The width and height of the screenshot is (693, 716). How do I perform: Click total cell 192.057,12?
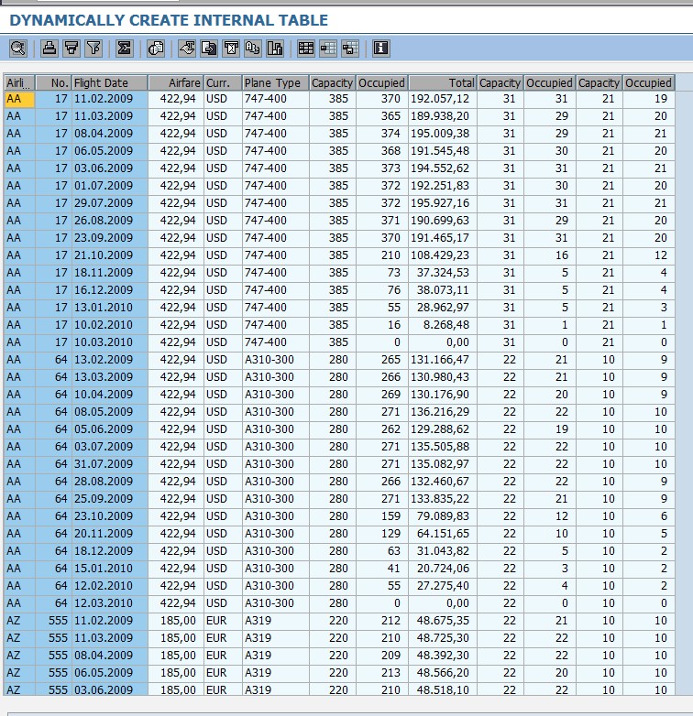coord(443,99)
